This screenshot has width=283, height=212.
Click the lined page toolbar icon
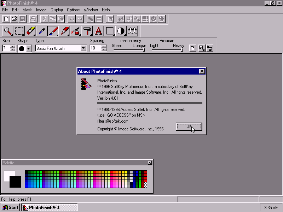[x=99, y=19]
